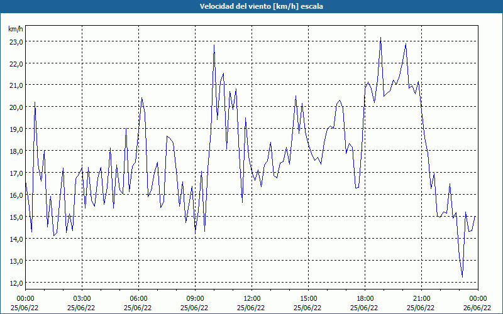Viewport: 503px width, 314px height.
Task: Click the 06:00 time axis label
Action: 138,299
